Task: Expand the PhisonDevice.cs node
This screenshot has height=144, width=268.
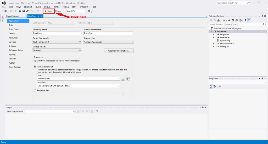Action: point(214,44)
